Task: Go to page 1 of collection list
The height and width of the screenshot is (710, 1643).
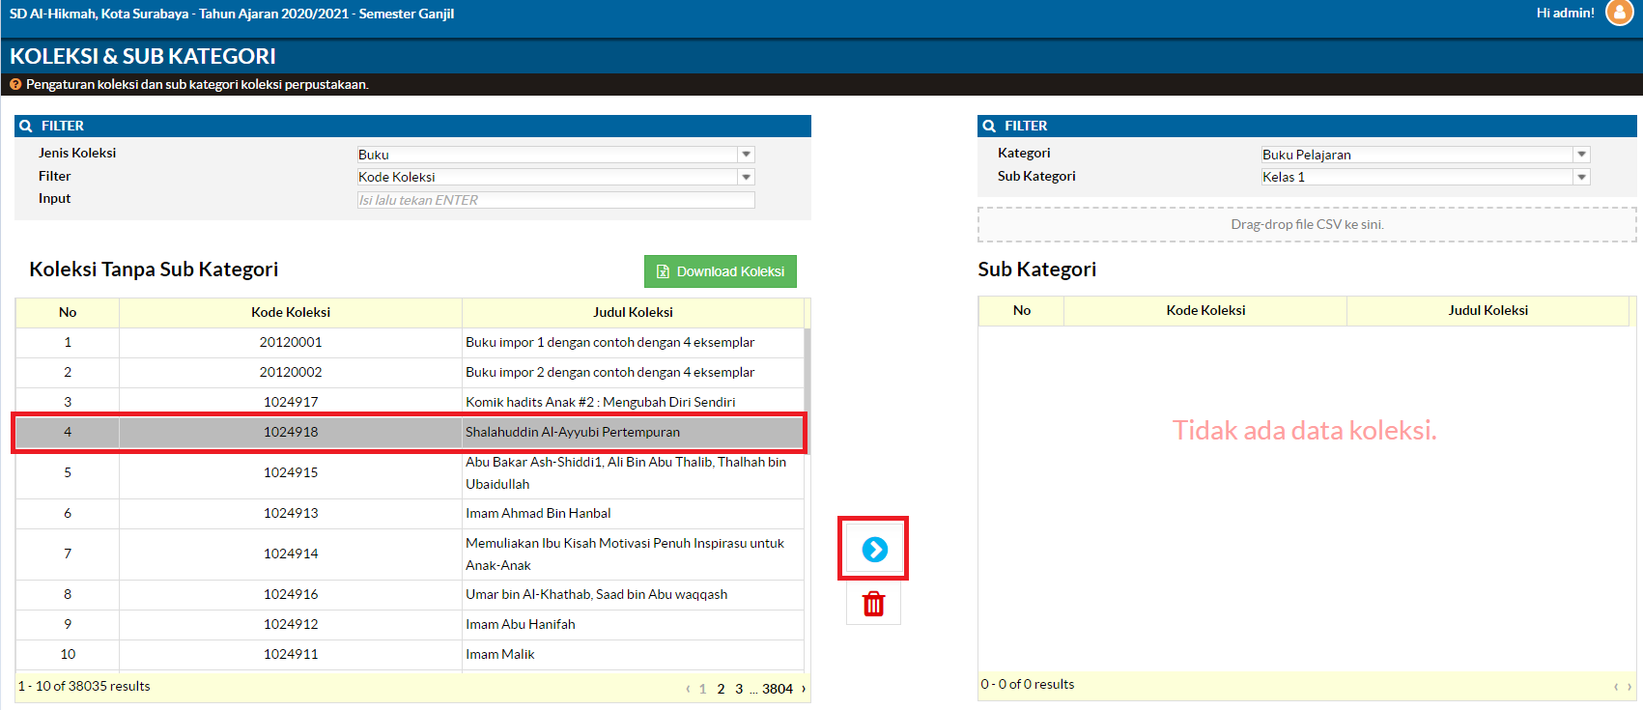Action: (702, 689)
